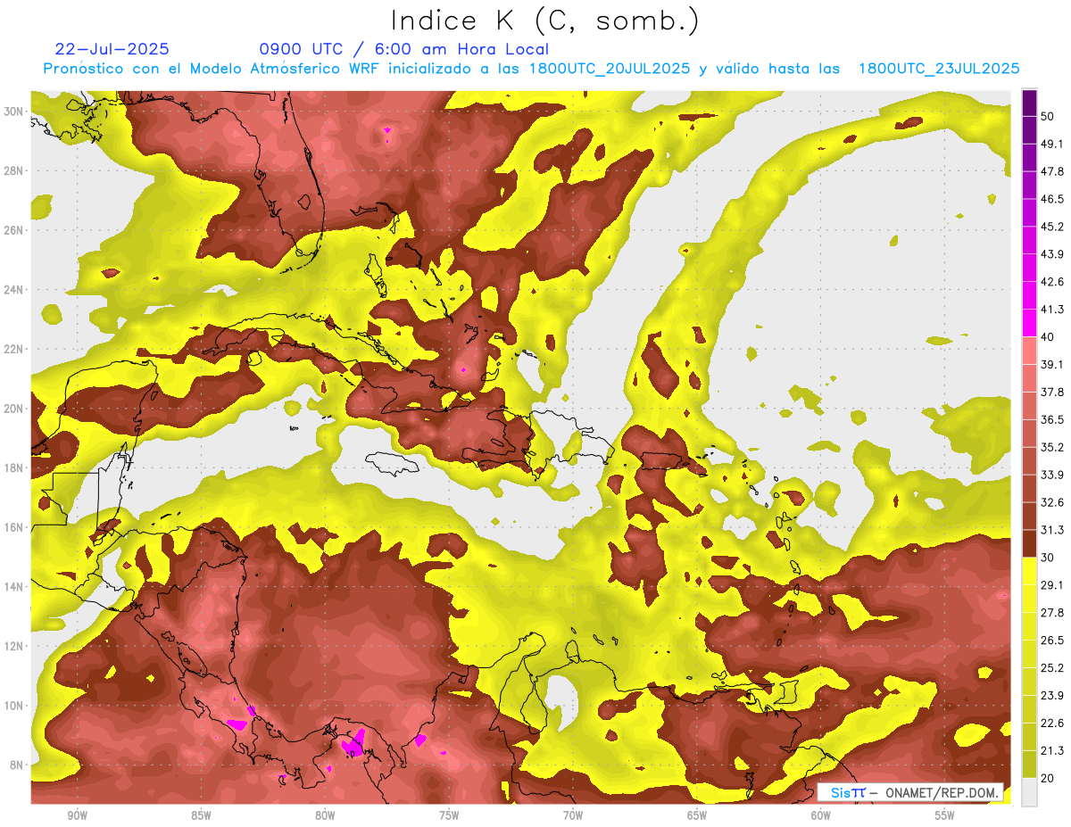
Task: Click the colorbar value label 32.6
Action: 1050,502
